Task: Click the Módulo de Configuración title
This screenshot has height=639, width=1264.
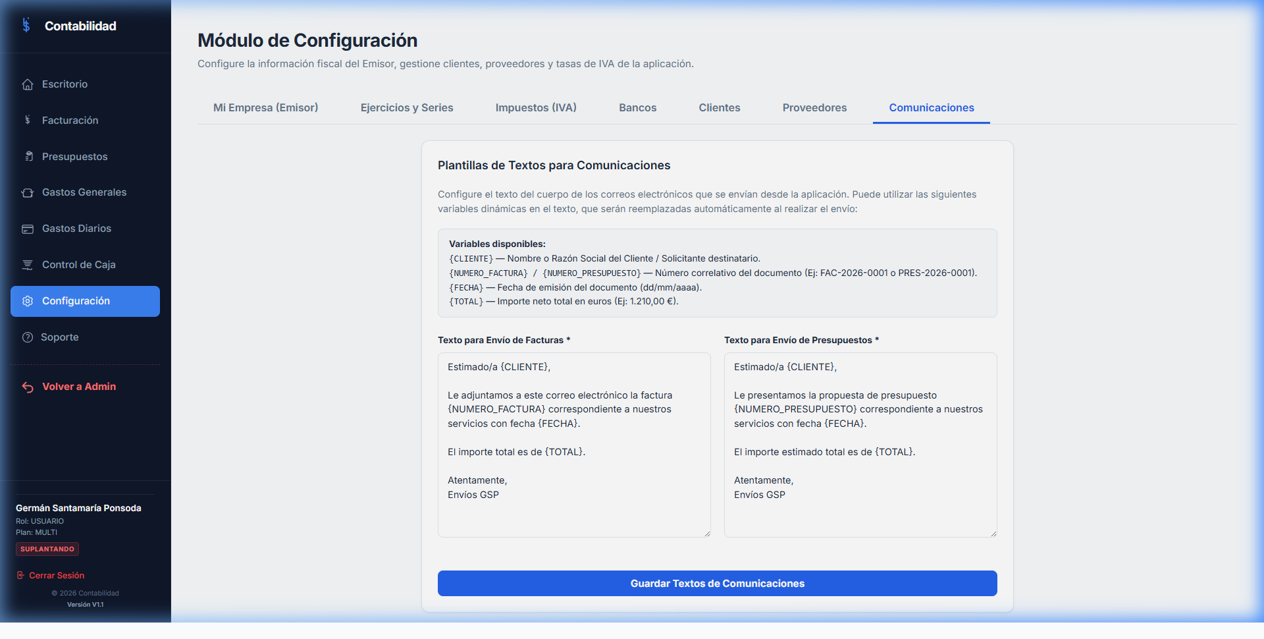Action: tap(307, 40)
